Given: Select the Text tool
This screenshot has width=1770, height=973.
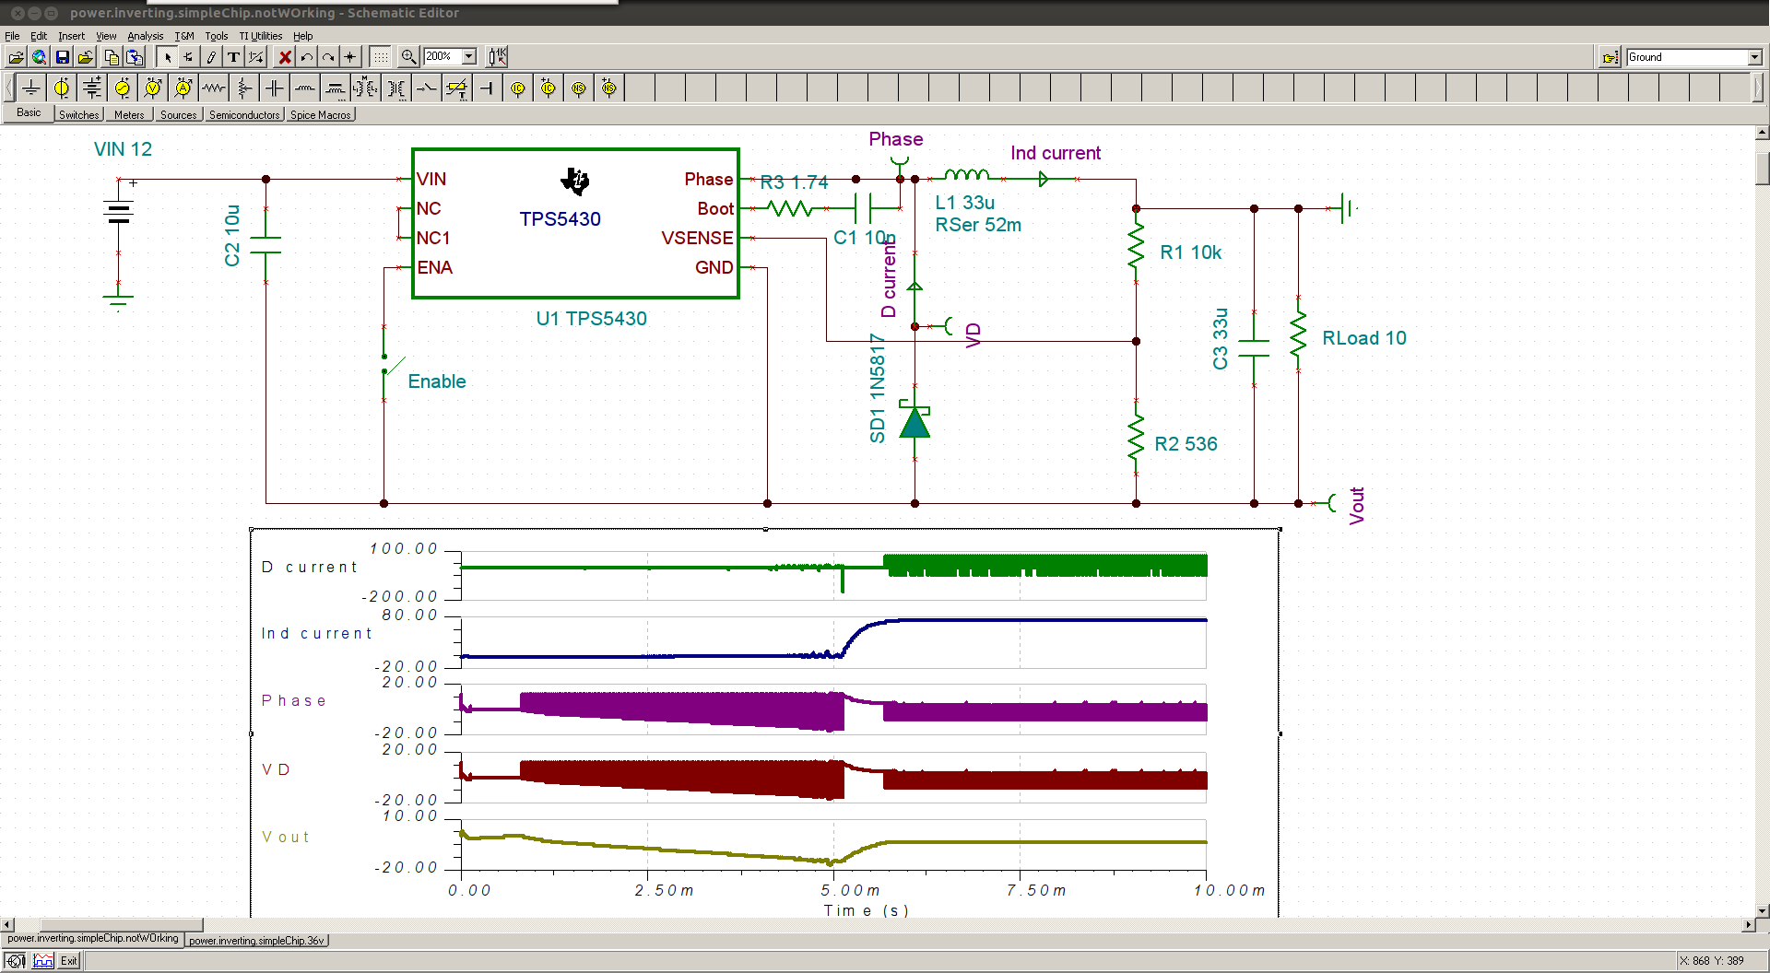Looking at the screenshot, I should (x=233, y=57).
